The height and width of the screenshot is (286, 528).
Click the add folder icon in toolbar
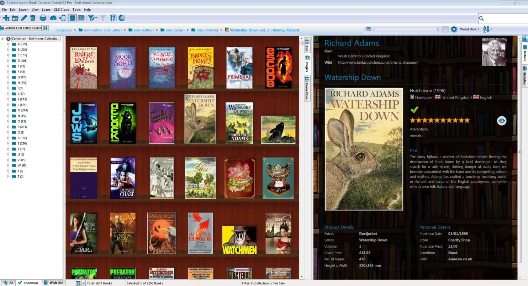pos(15,18)
